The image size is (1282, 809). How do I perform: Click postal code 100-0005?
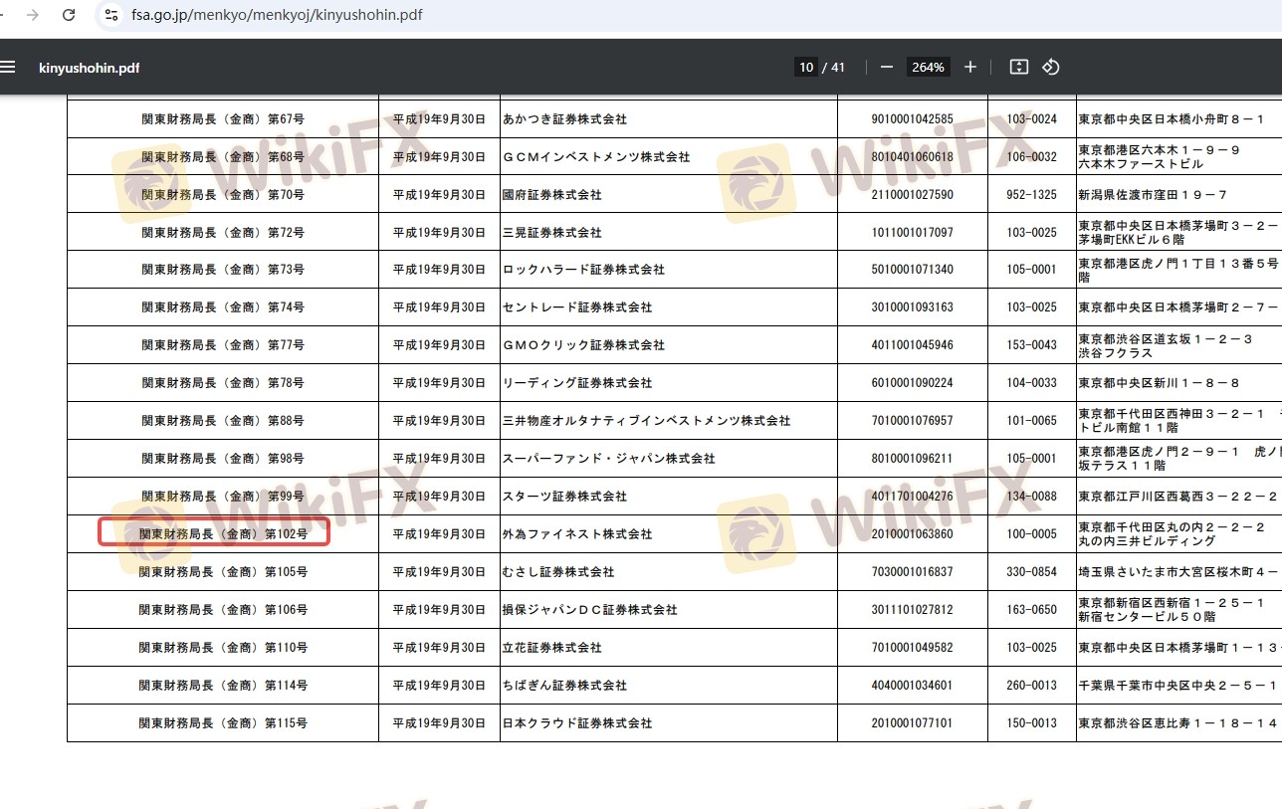1031,534
